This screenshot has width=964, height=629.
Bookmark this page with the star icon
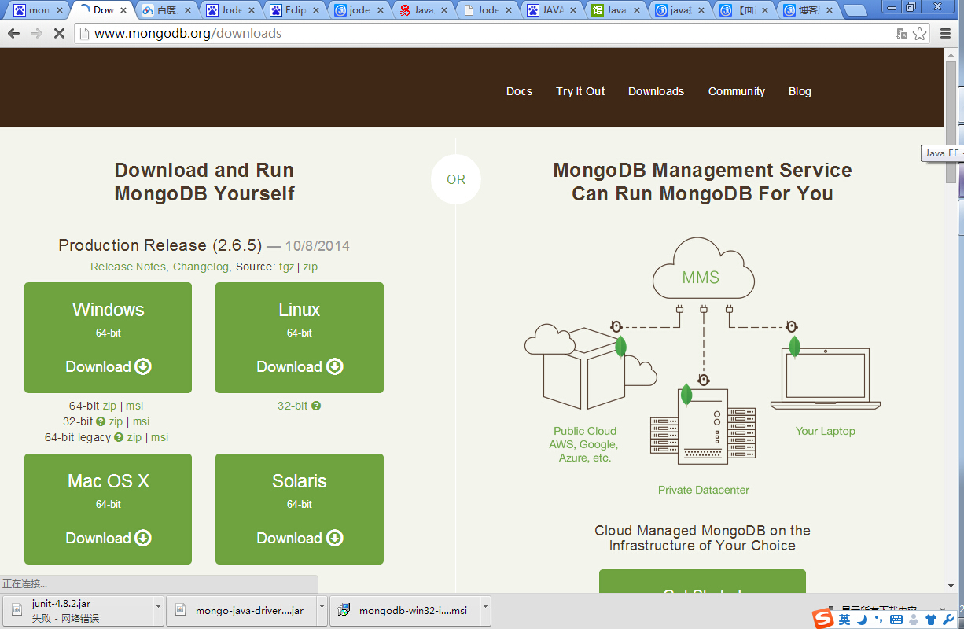click(918, 34)
